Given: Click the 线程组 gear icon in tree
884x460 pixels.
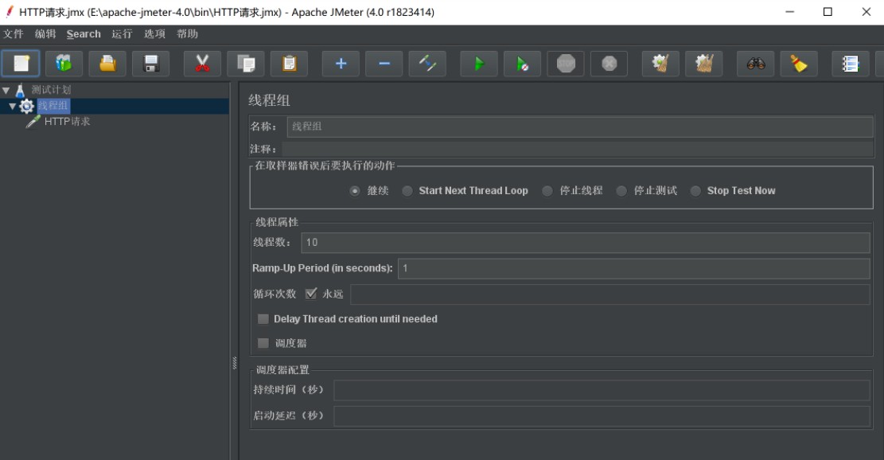Looking at the screenshot, I should [26, 106].
